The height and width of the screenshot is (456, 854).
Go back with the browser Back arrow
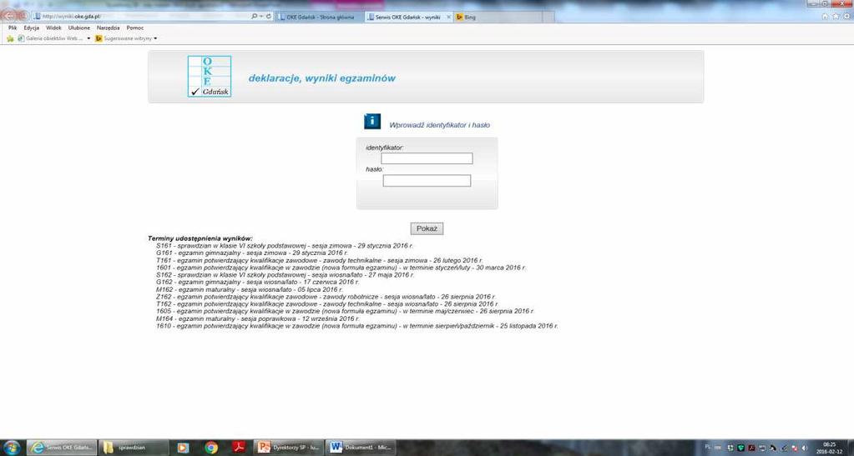(10, 16)
